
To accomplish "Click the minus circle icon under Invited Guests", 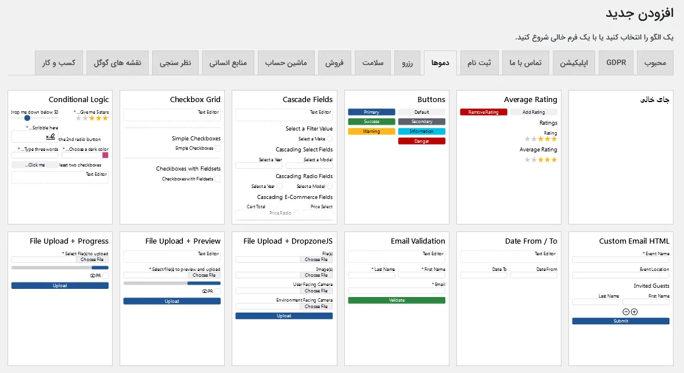I will point(626,312).
